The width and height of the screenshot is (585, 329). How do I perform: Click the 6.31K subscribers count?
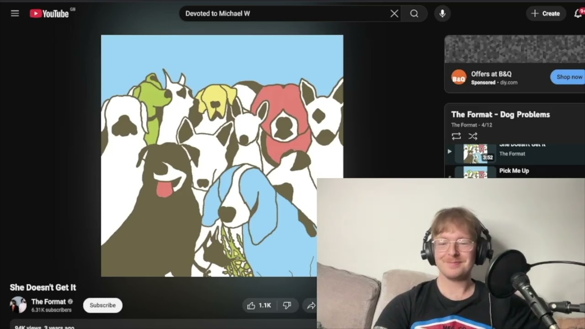pyautogui.click(x=51, y=310)
